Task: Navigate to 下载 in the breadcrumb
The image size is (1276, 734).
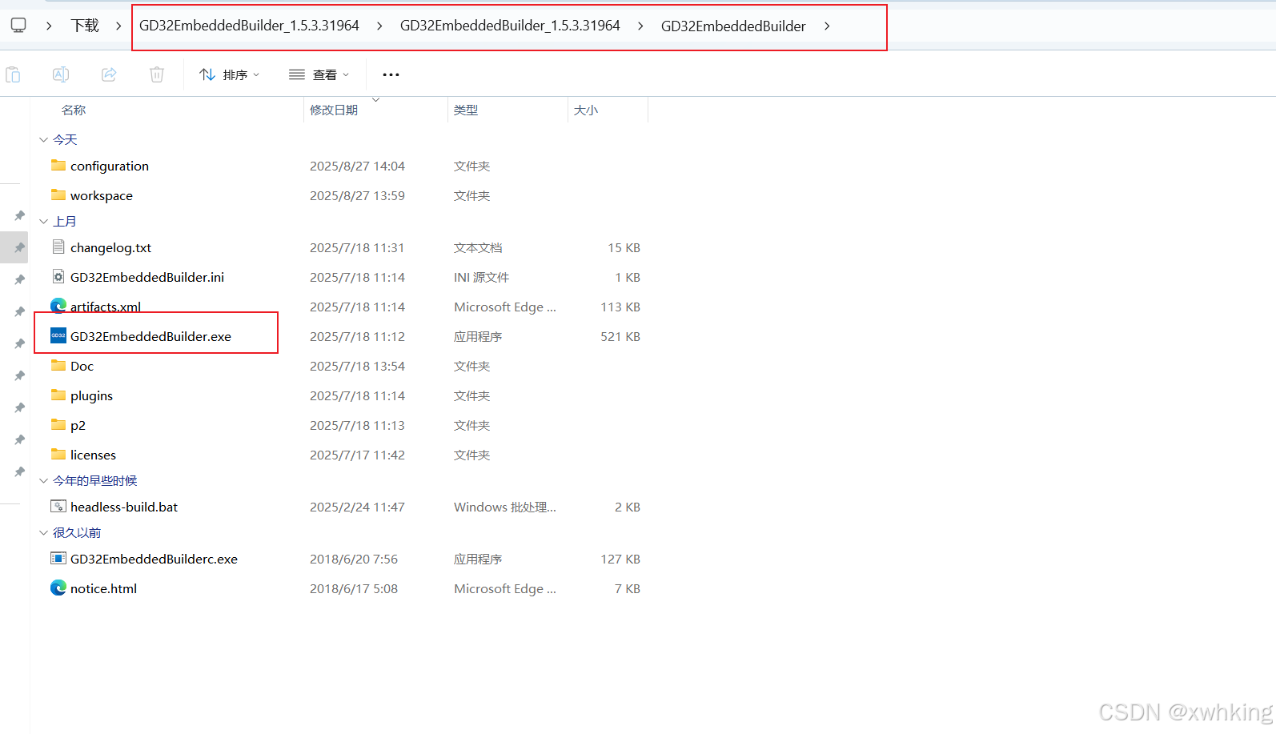Action: point(85,26)
